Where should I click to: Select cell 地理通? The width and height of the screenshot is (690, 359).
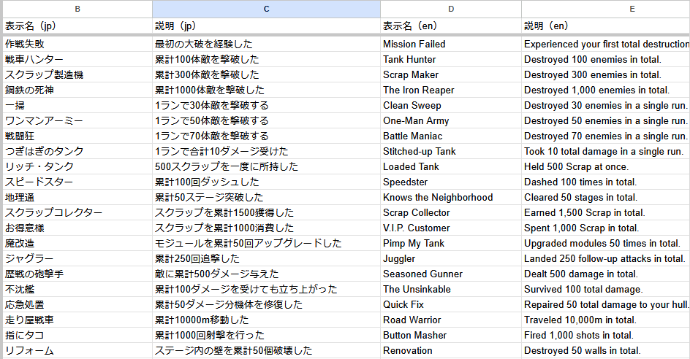77,197
